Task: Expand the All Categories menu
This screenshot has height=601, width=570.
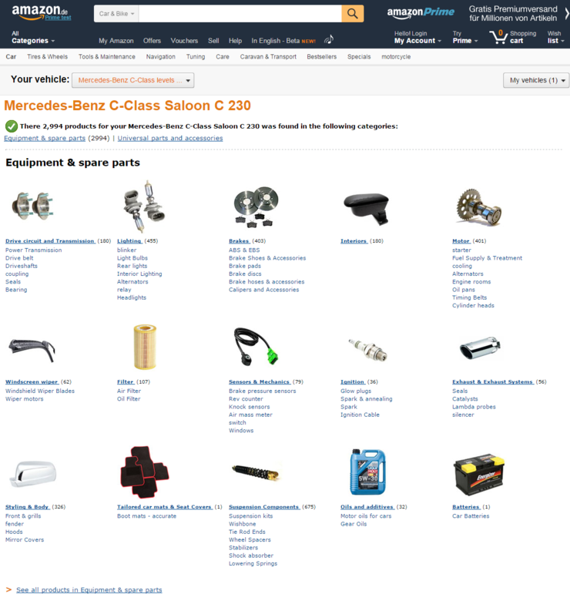Action: coord(33,37)
